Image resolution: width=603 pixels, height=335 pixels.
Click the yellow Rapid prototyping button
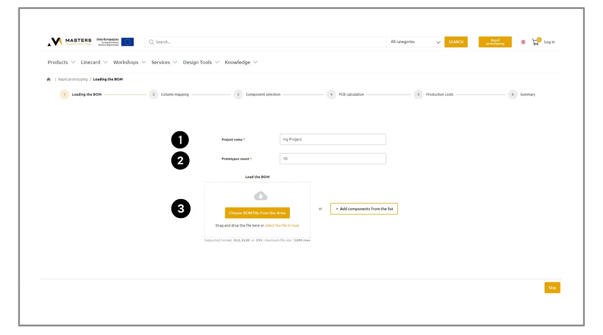[x=495, y=42]
